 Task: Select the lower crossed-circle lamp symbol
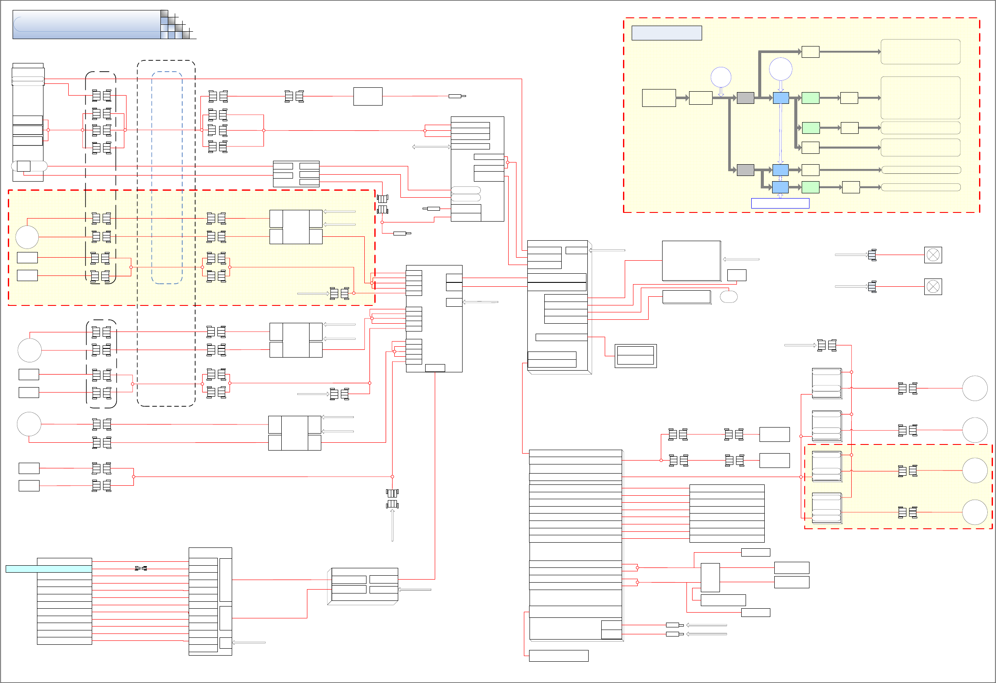[933, 287]
